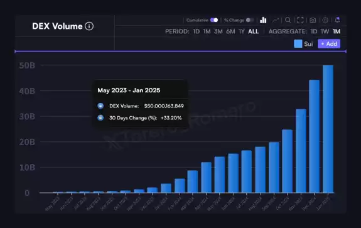The image size is (361, 228).
Task: Toggle the Cumulative switch off
Action: [x=214, y=20]
